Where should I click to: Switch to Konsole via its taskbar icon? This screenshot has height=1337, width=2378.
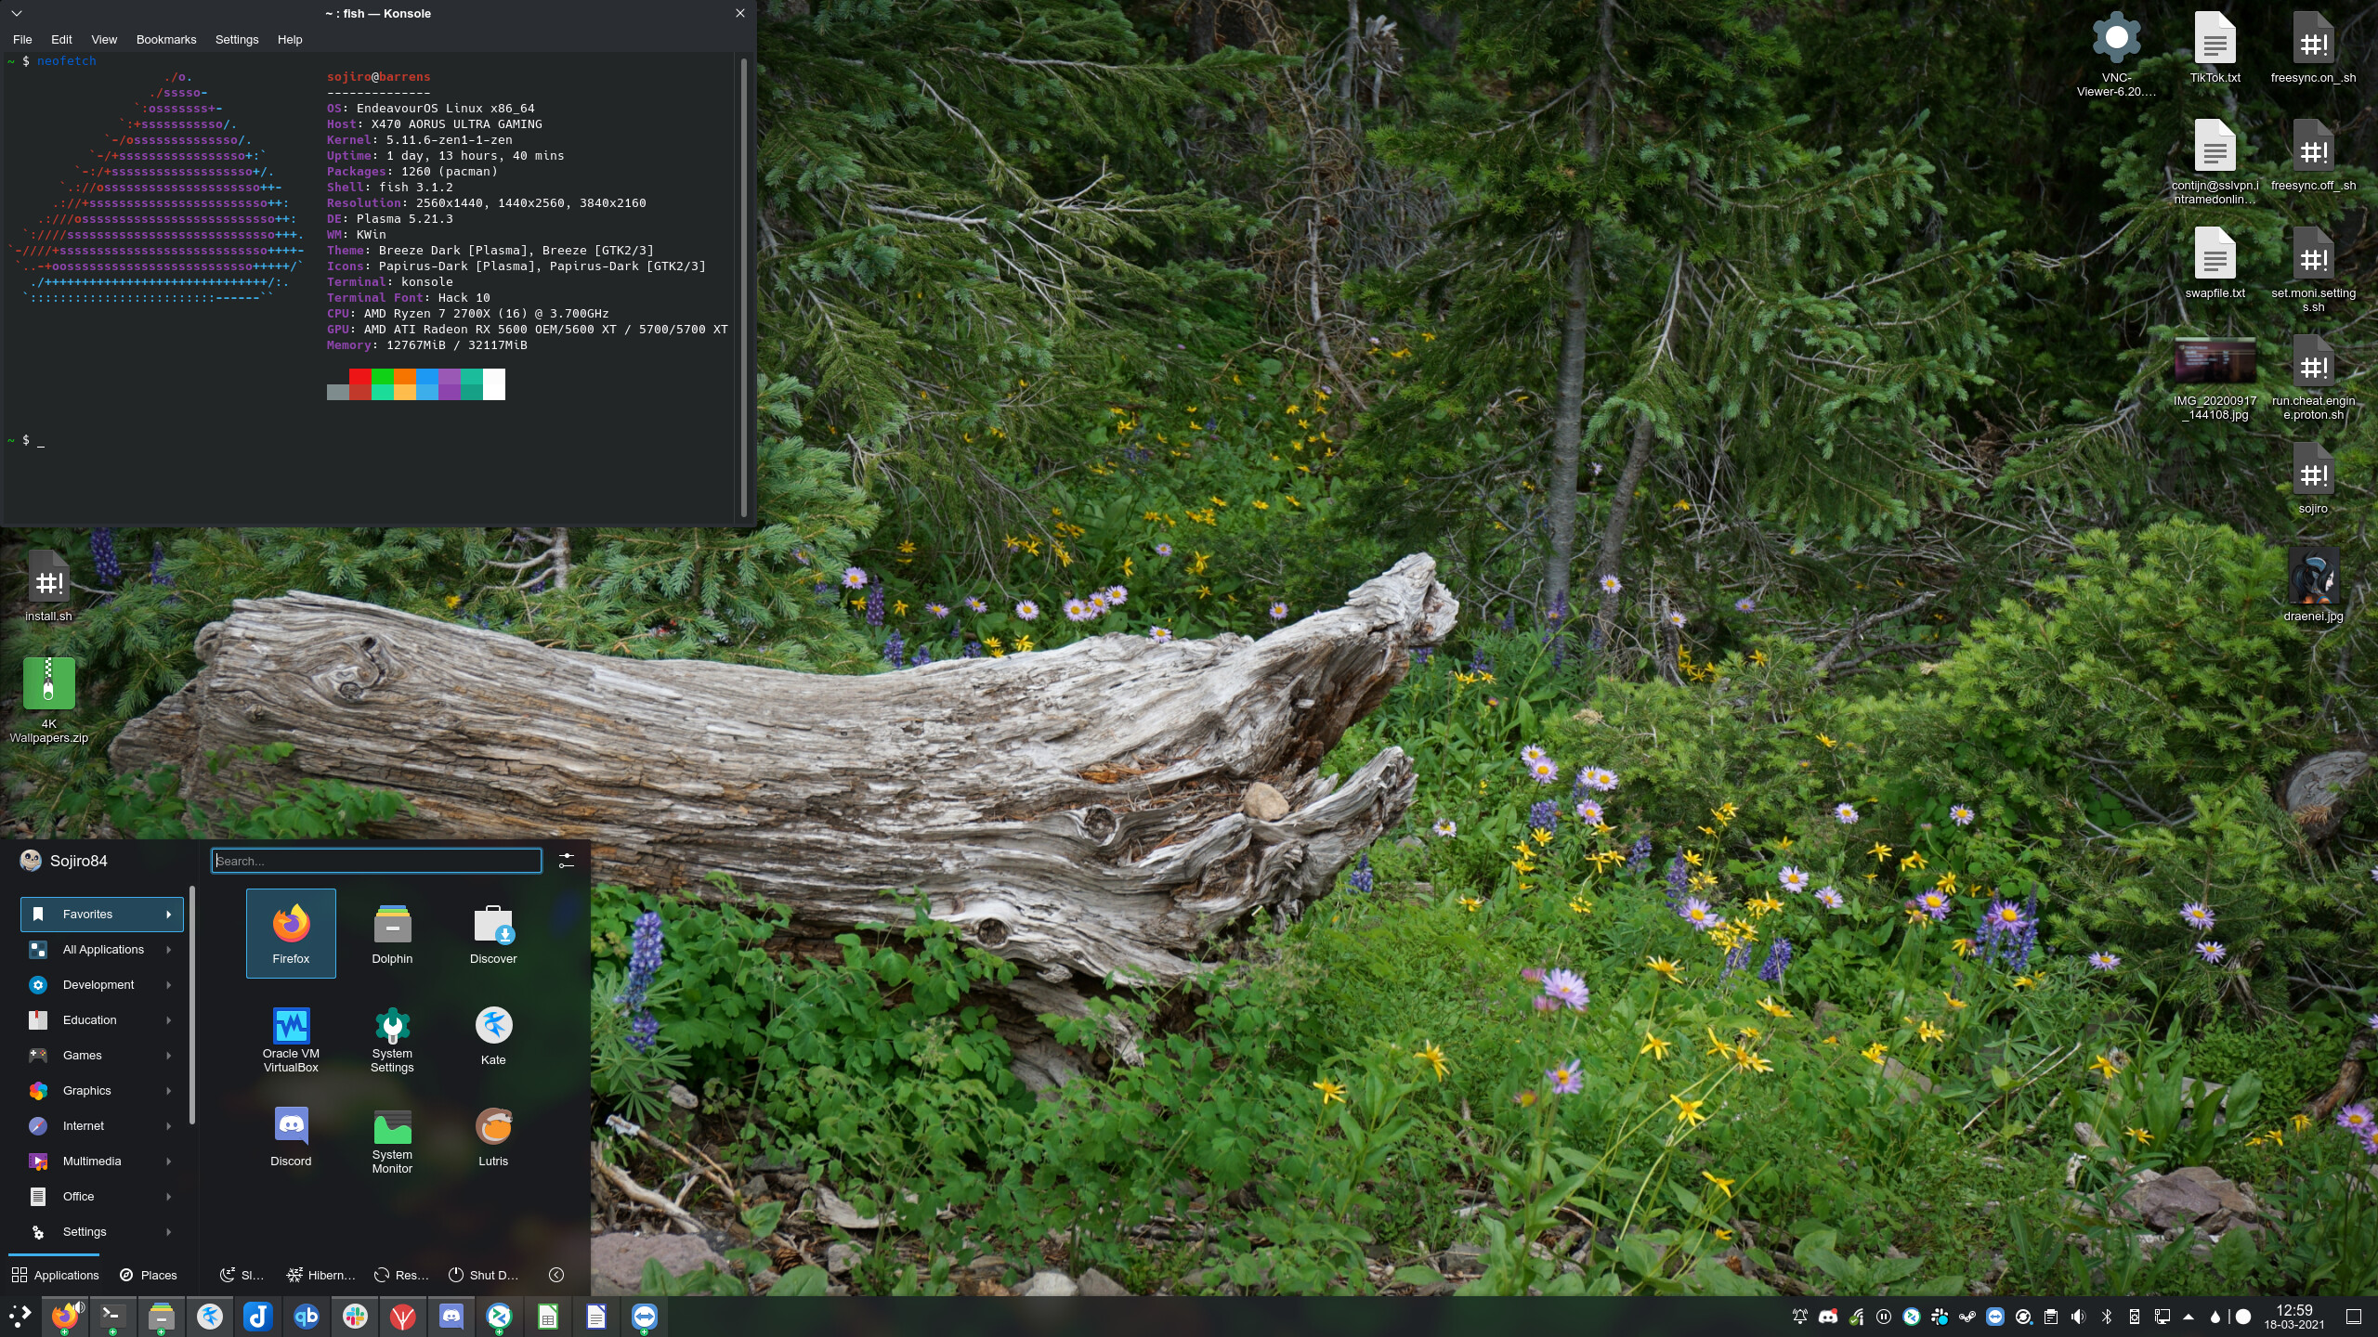pos(112,1316)
